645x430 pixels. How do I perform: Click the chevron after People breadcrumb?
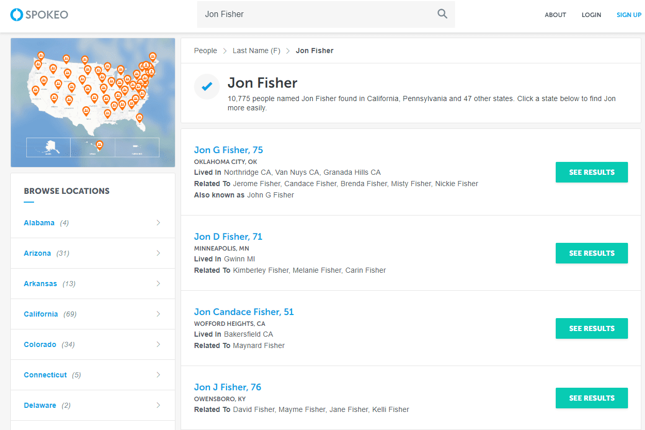225,51
